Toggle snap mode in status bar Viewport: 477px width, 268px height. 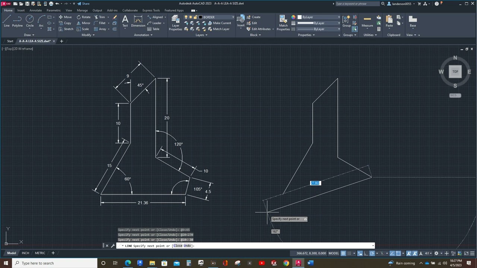350,253
